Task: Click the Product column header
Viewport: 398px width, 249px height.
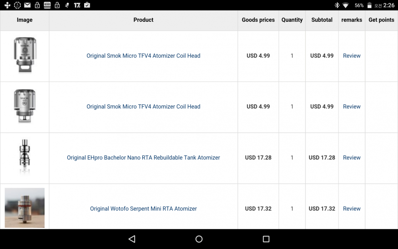Action: click(143, 20)
